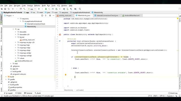Screen dimensions: 181x101
Task: Open SDK Manager toolbar icon
Action: 71,9
